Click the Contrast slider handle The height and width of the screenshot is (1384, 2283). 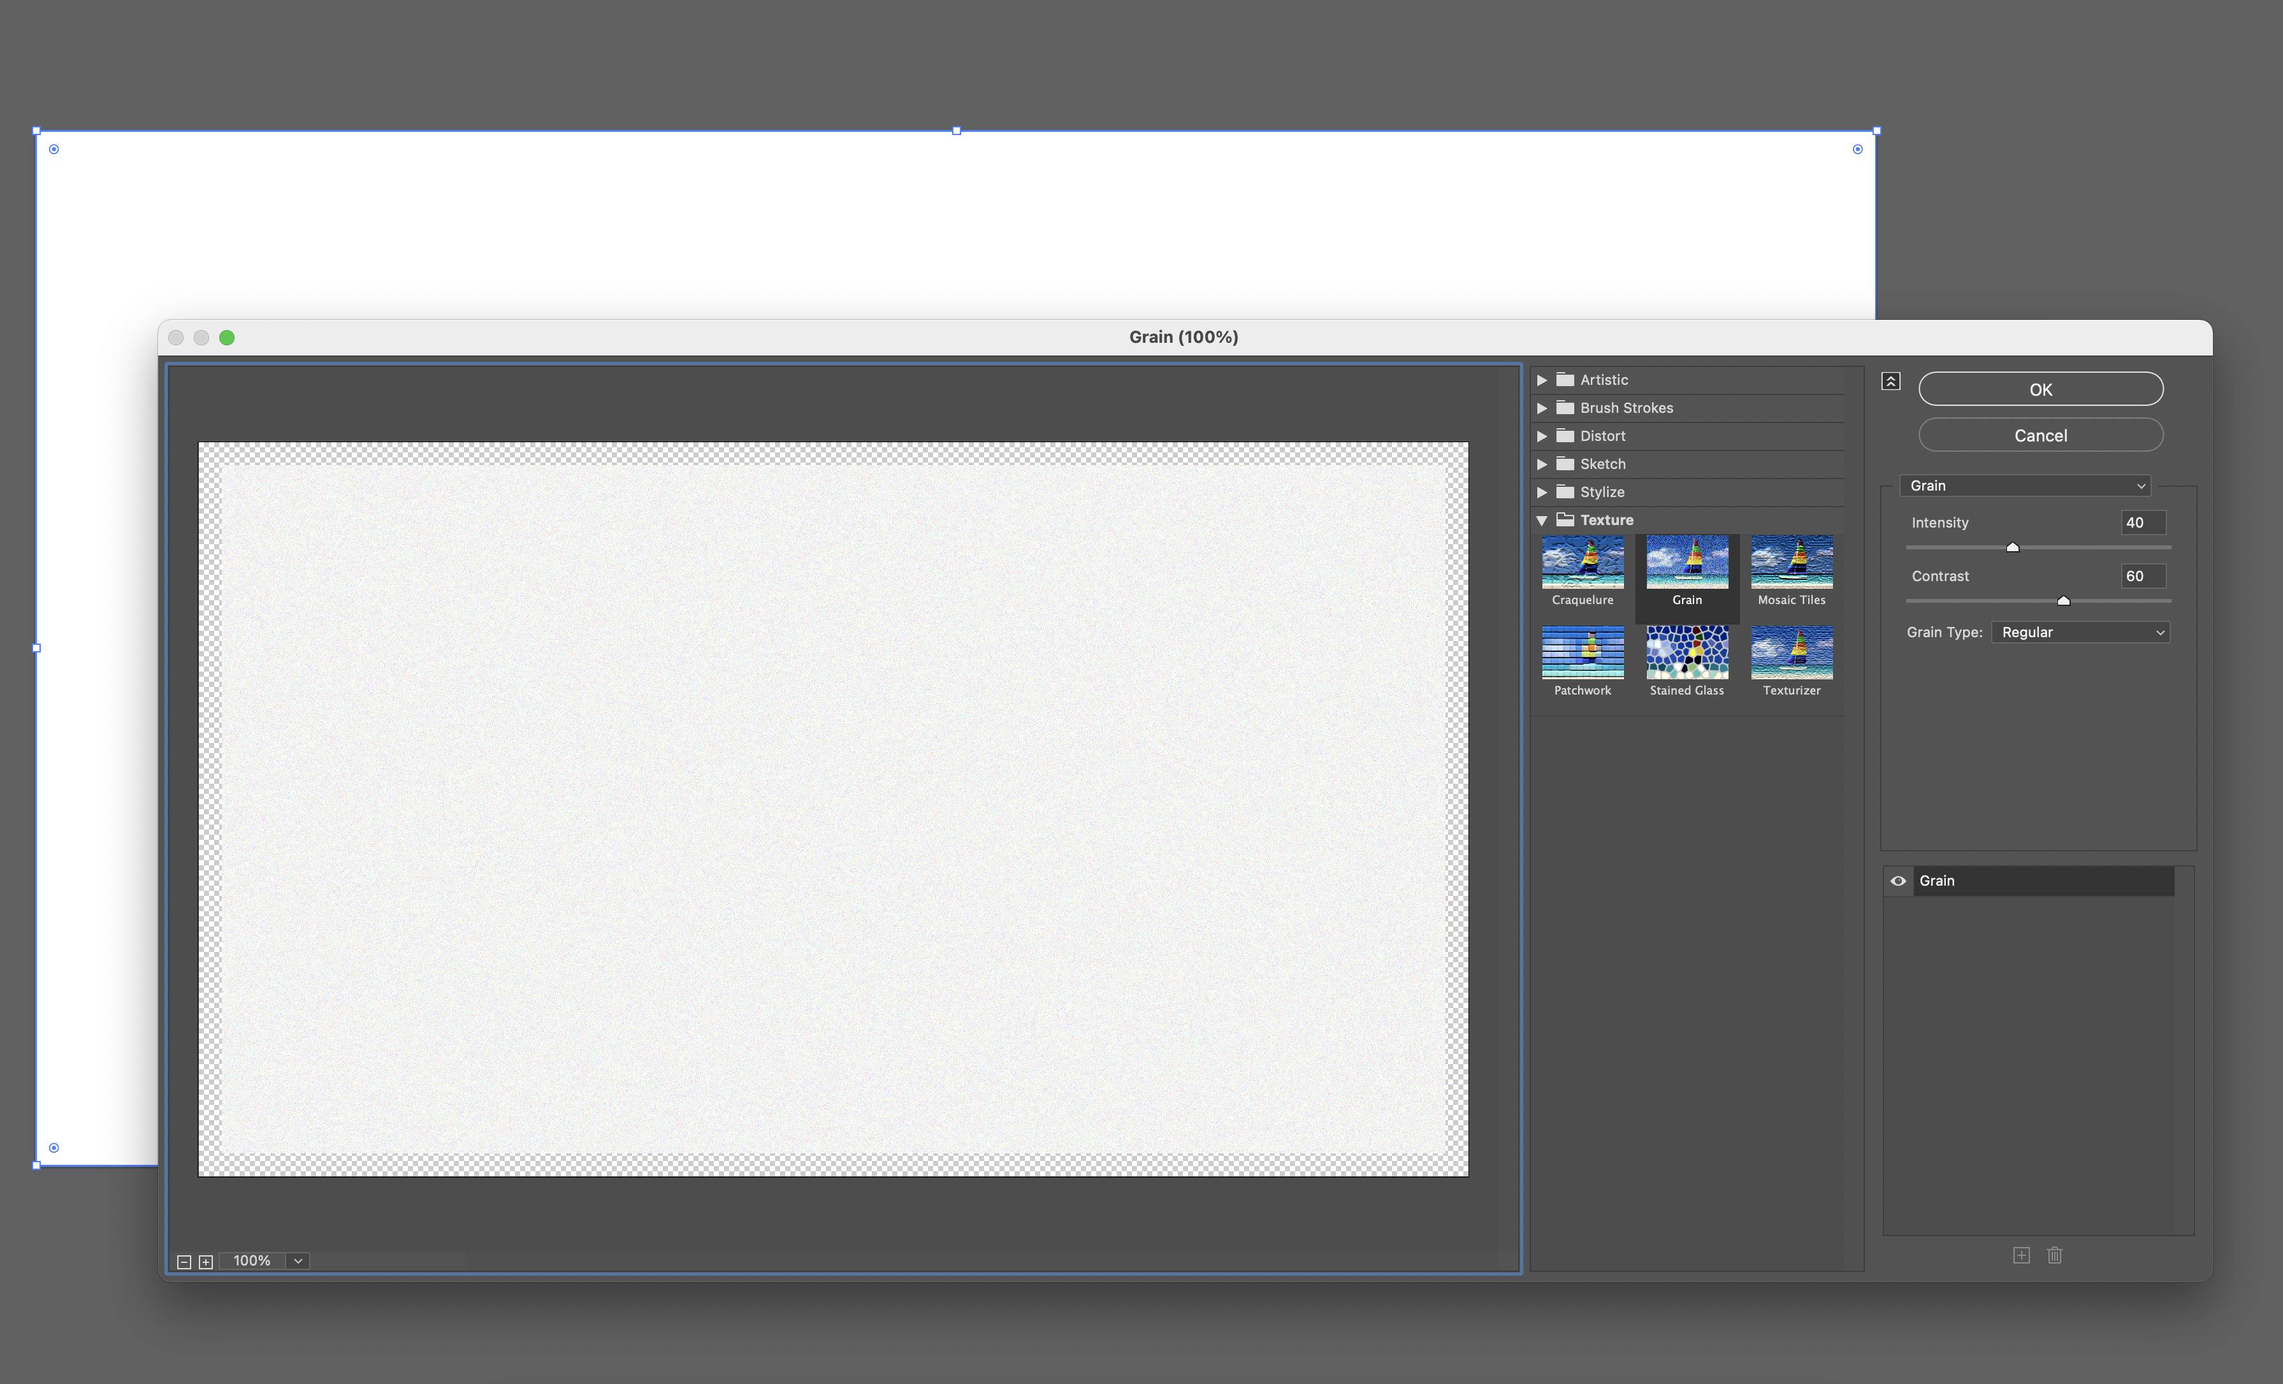click(2063, 602)
